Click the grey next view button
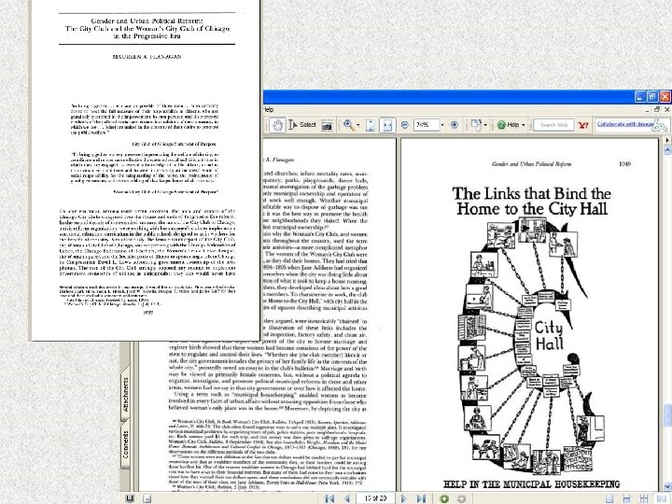This screenshot has height=504, width=672. coord(461,498)
